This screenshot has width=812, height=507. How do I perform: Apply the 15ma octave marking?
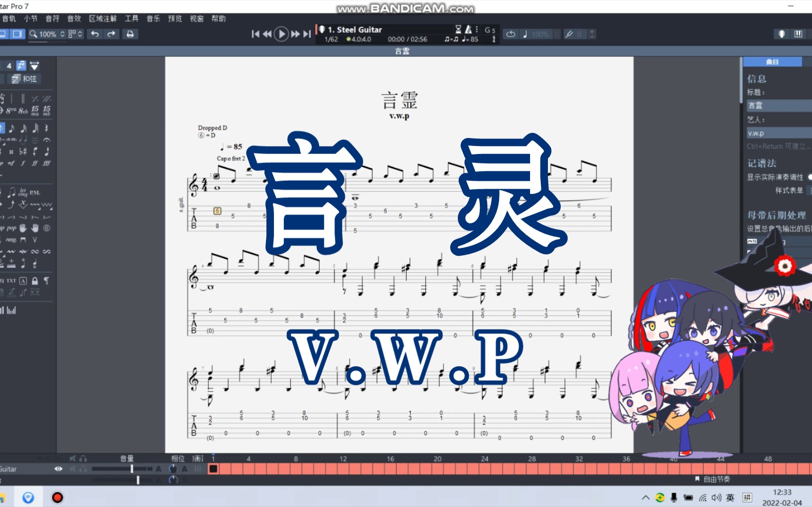pyautogui.click(x=35, y=111)
